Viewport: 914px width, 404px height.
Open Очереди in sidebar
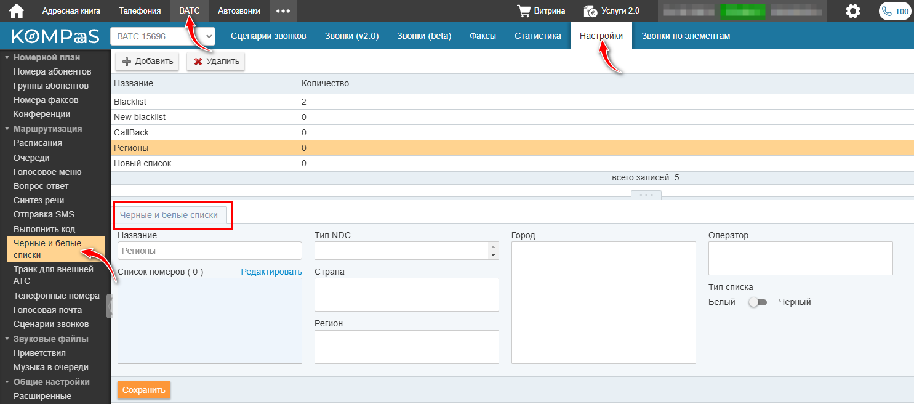31,158
